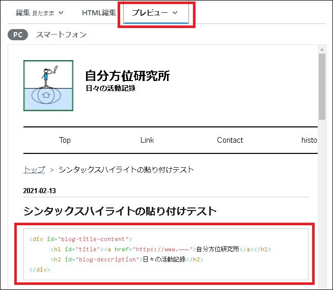Click the 2021-02-13 date link
Viewport: 333px width, 290px height.
[x=40, y=191]
